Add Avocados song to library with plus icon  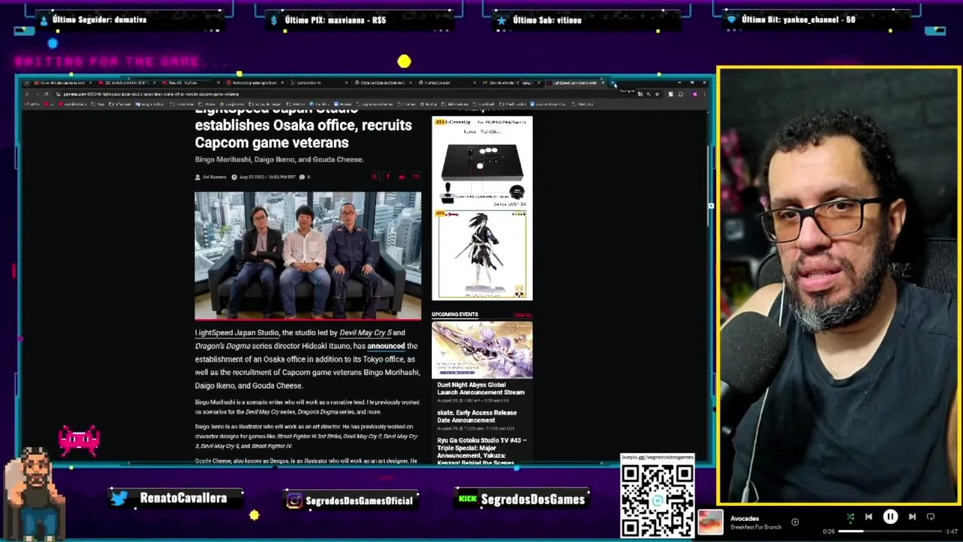794,522
